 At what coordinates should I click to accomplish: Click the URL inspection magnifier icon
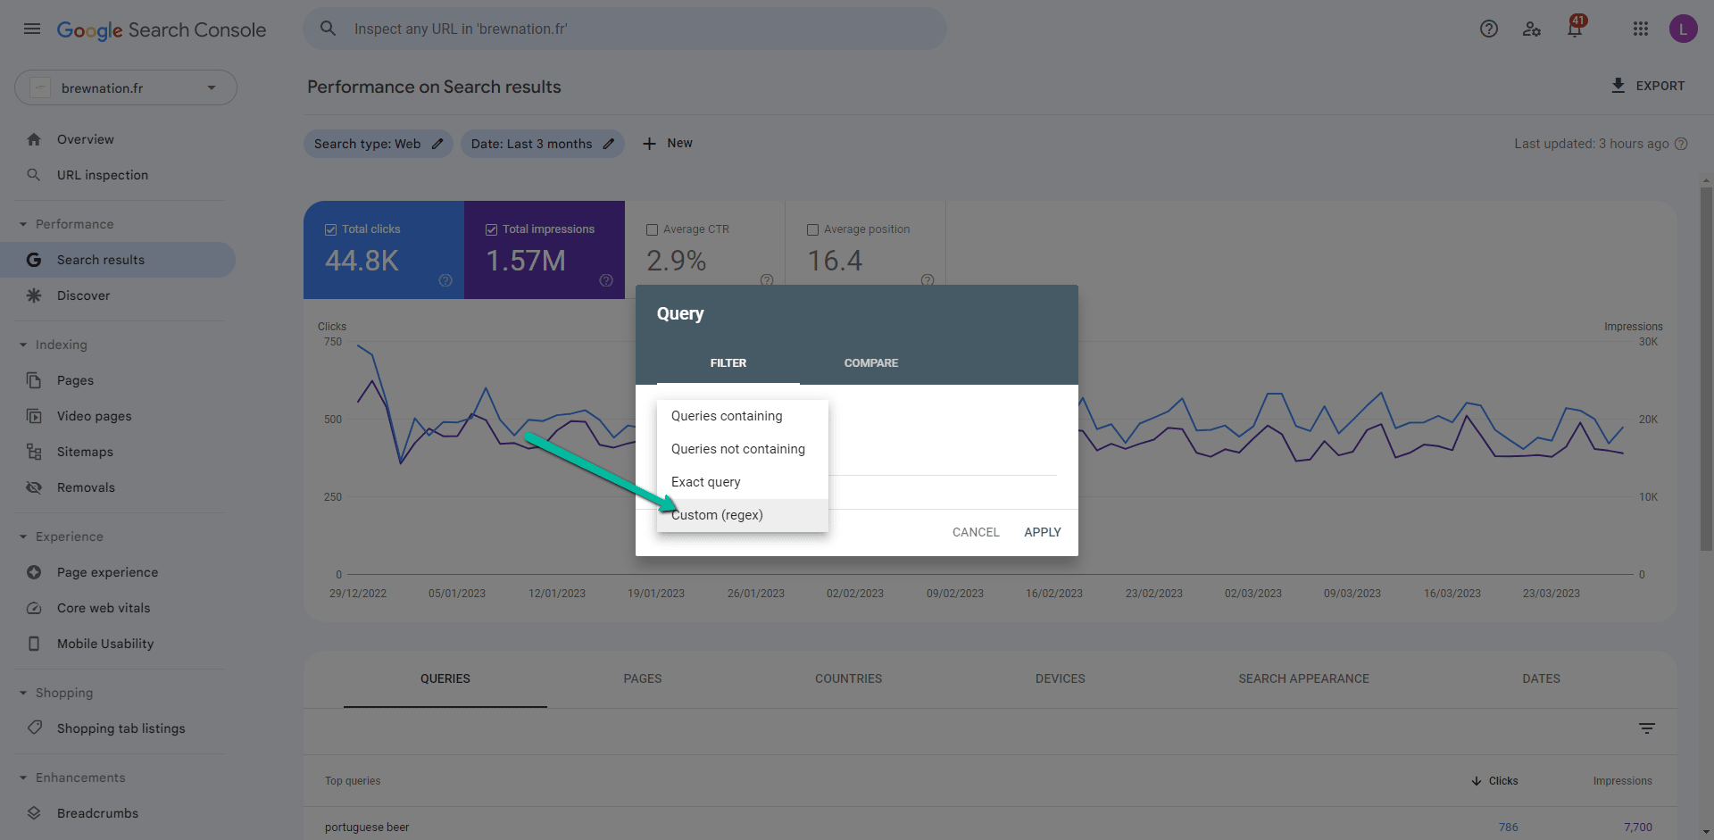pyautogui.click(x=34, y=175)
